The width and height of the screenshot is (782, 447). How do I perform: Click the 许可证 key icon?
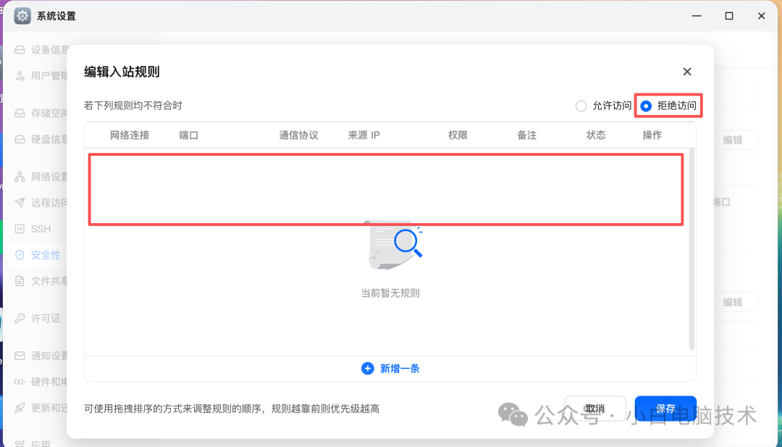click(x=20, y=318)
